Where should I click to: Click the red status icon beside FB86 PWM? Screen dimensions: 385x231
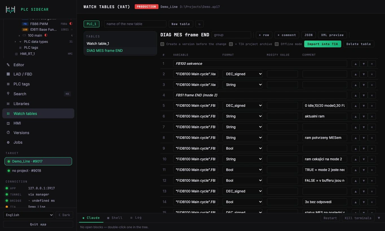pyautogui.click(x=71, y=24)
